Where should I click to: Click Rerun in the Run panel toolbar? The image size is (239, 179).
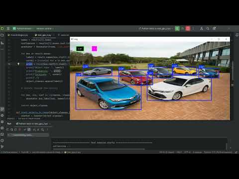[7, 129]
